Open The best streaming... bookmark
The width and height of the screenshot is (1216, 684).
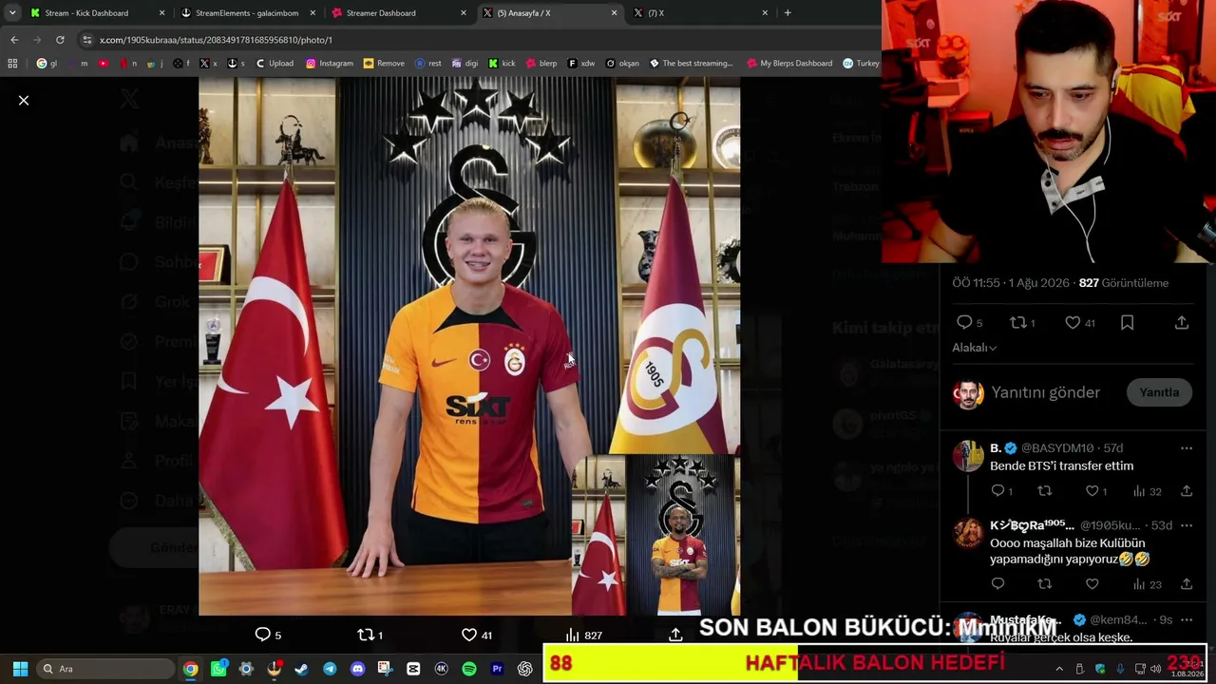692,64
